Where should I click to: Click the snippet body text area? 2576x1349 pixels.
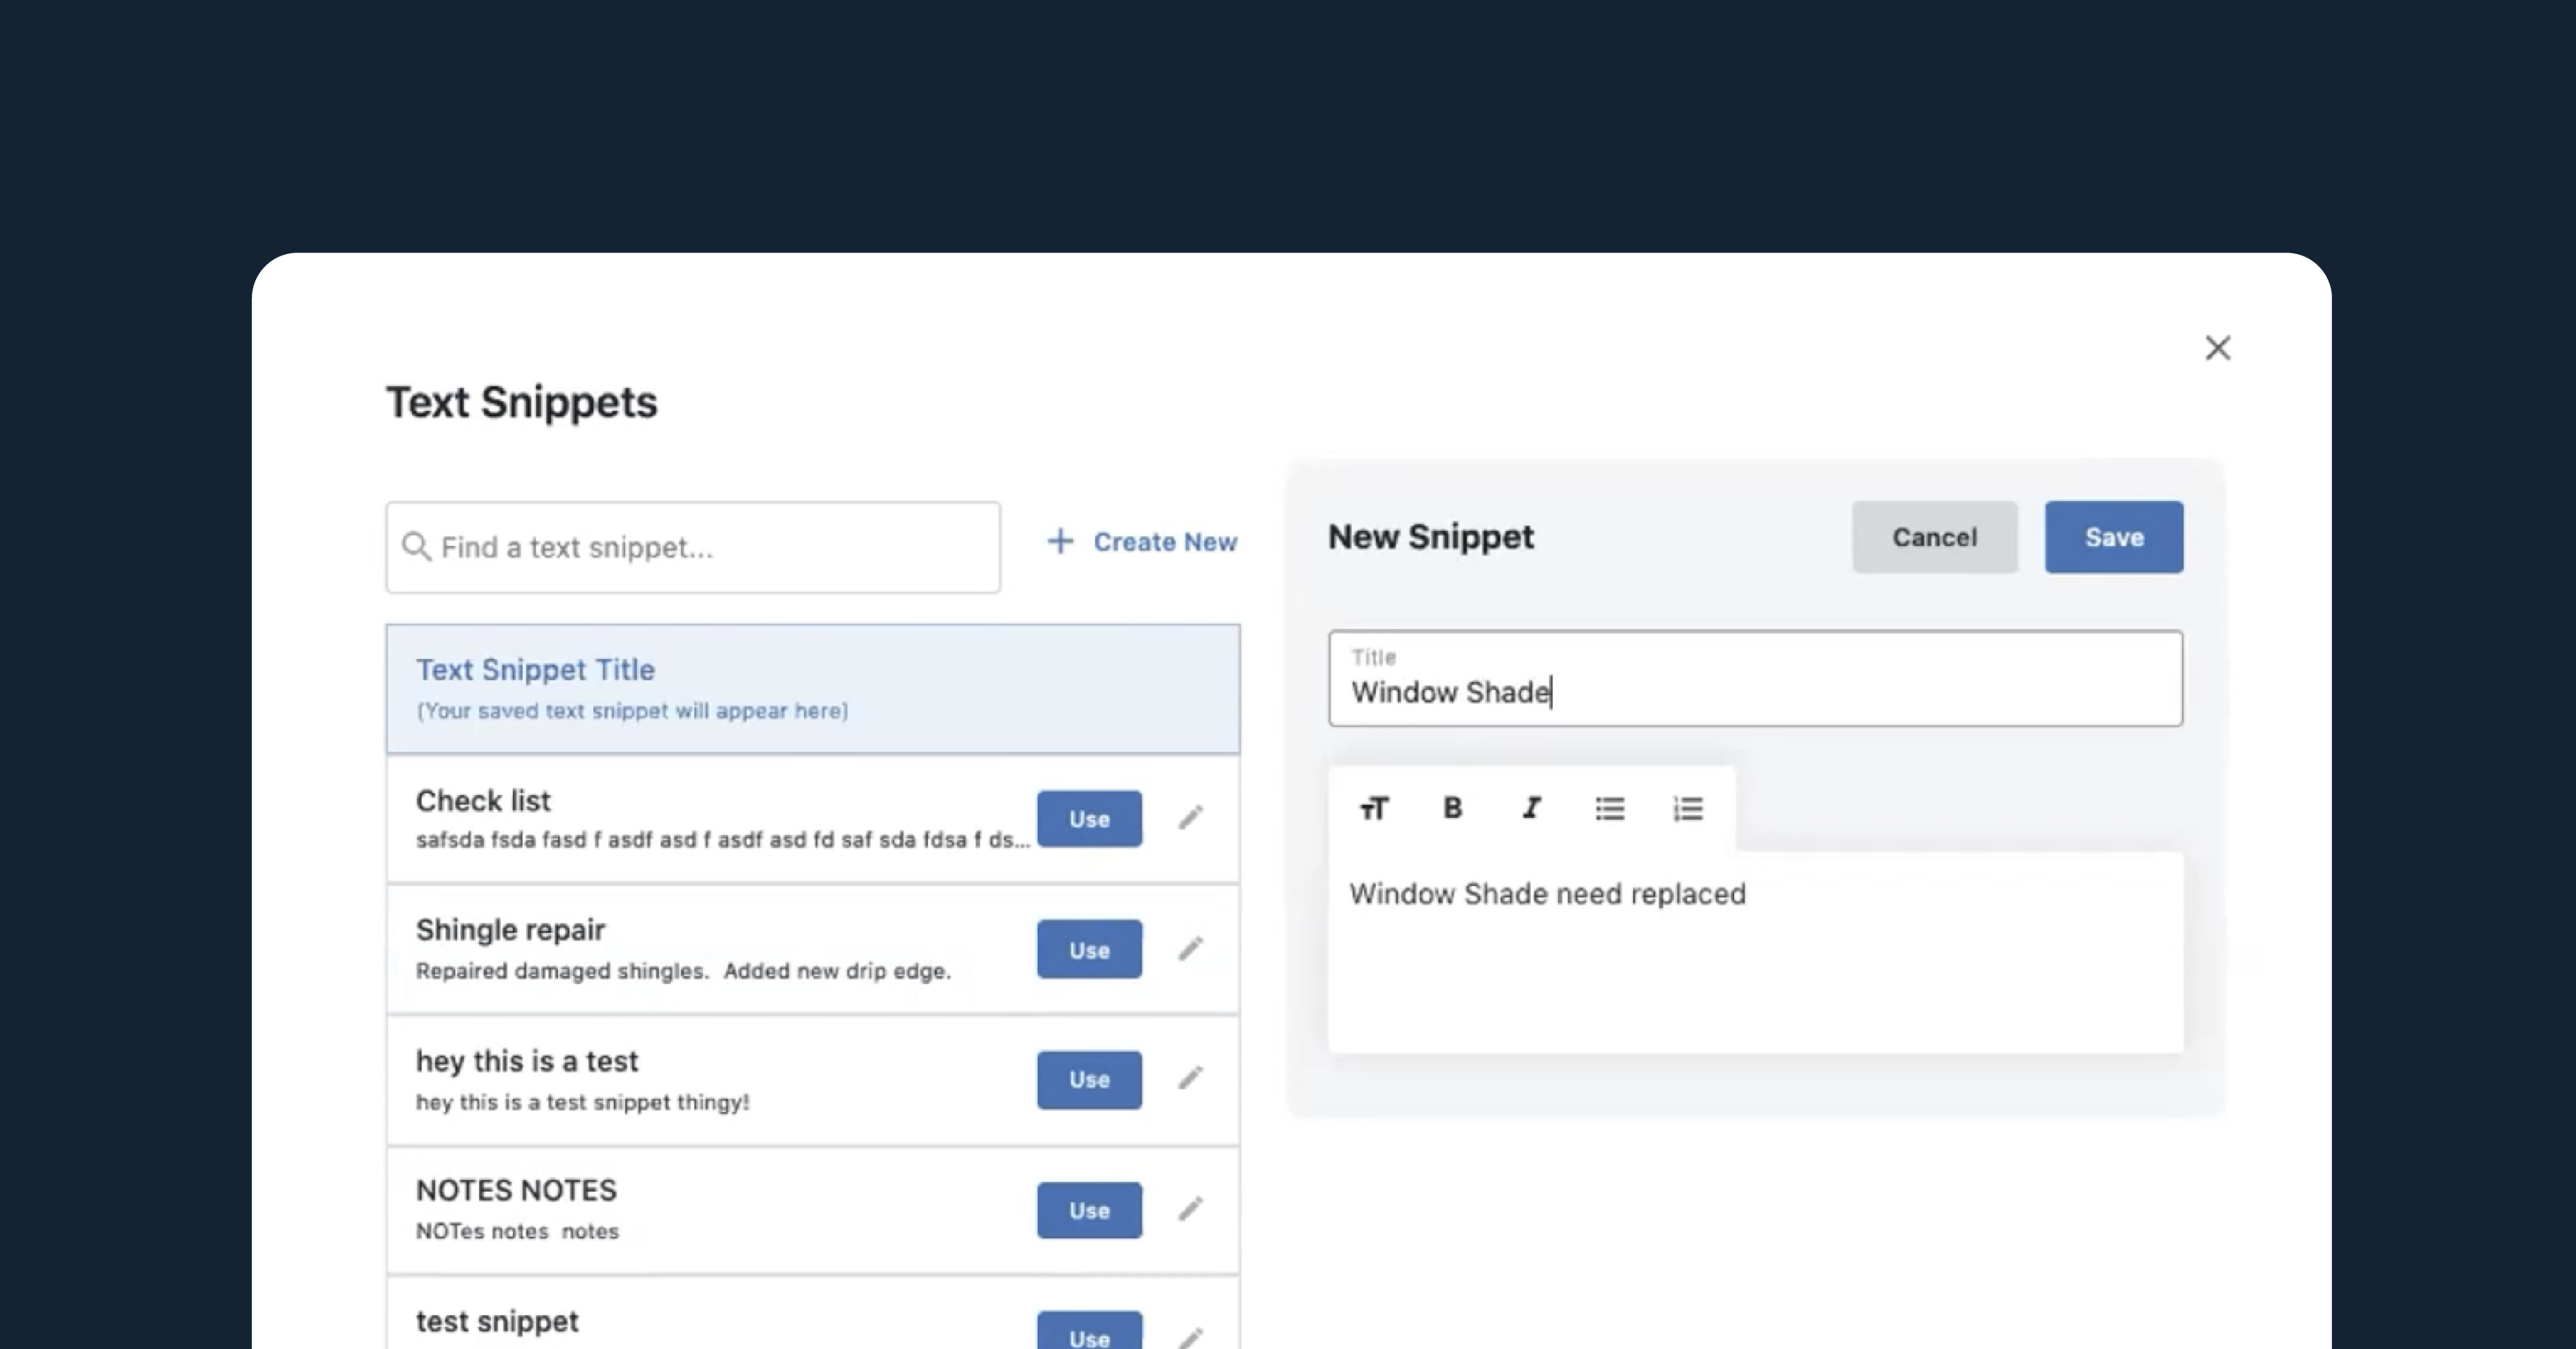[x=1755, y=960]
